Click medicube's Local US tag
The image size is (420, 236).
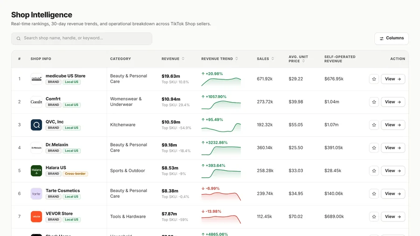point(71,82)
